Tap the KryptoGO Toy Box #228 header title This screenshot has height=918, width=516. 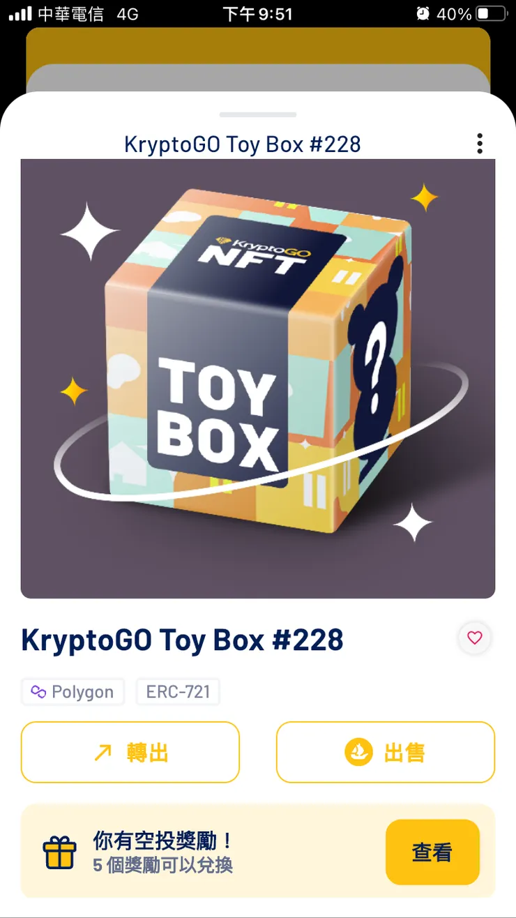(243, 144)
